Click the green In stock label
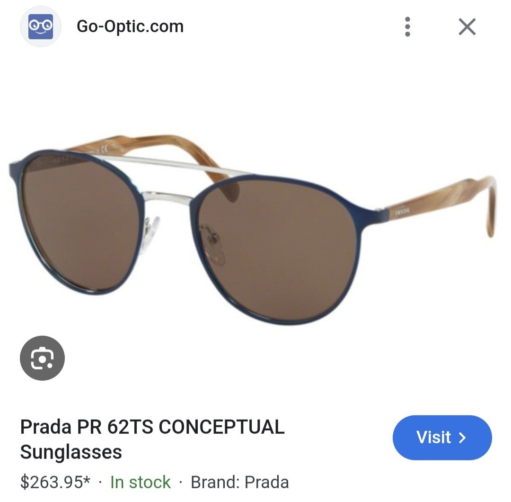 coord(141,482)
